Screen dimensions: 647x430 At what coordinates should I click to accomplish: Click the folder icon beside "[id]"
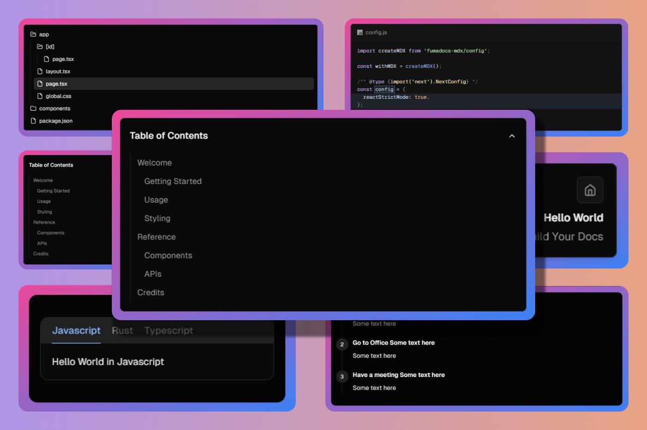tap(40, 47)
